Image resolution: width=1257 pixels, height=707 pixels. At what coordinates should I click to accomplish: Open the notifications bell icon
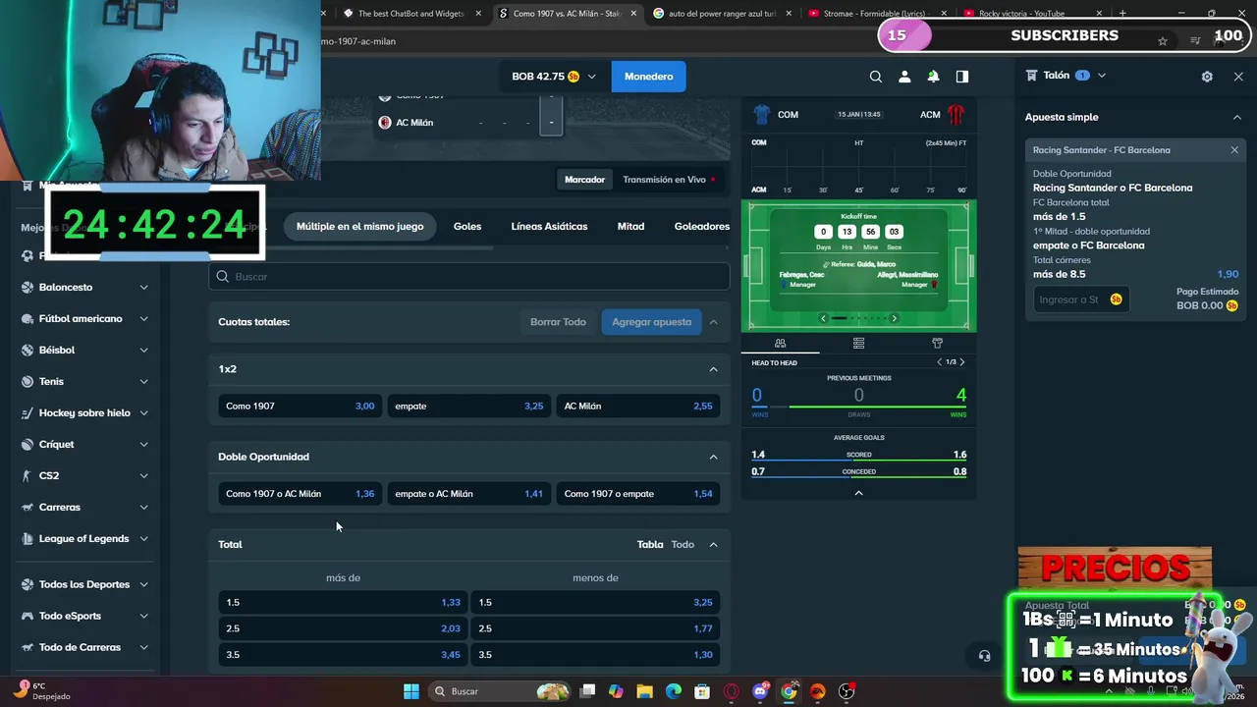(933, 77)
